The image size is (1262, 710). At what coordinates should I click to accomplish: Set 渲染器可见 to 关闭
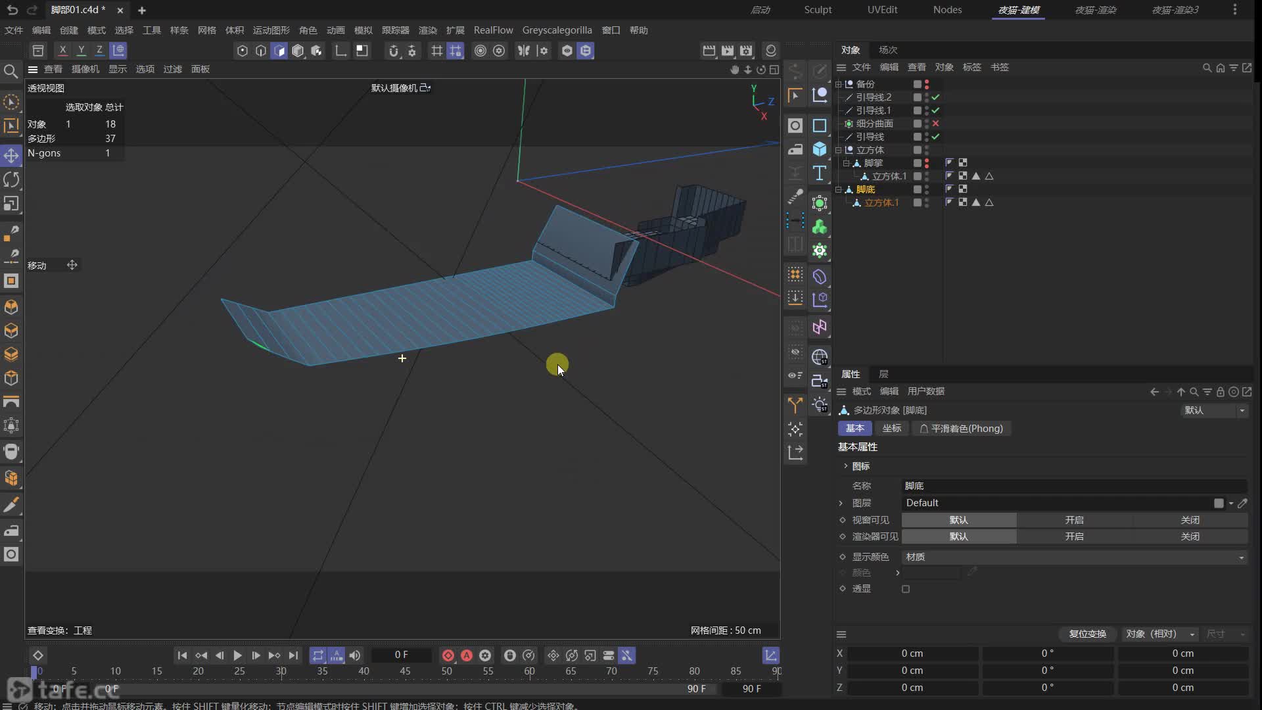tap(1190, 536)
